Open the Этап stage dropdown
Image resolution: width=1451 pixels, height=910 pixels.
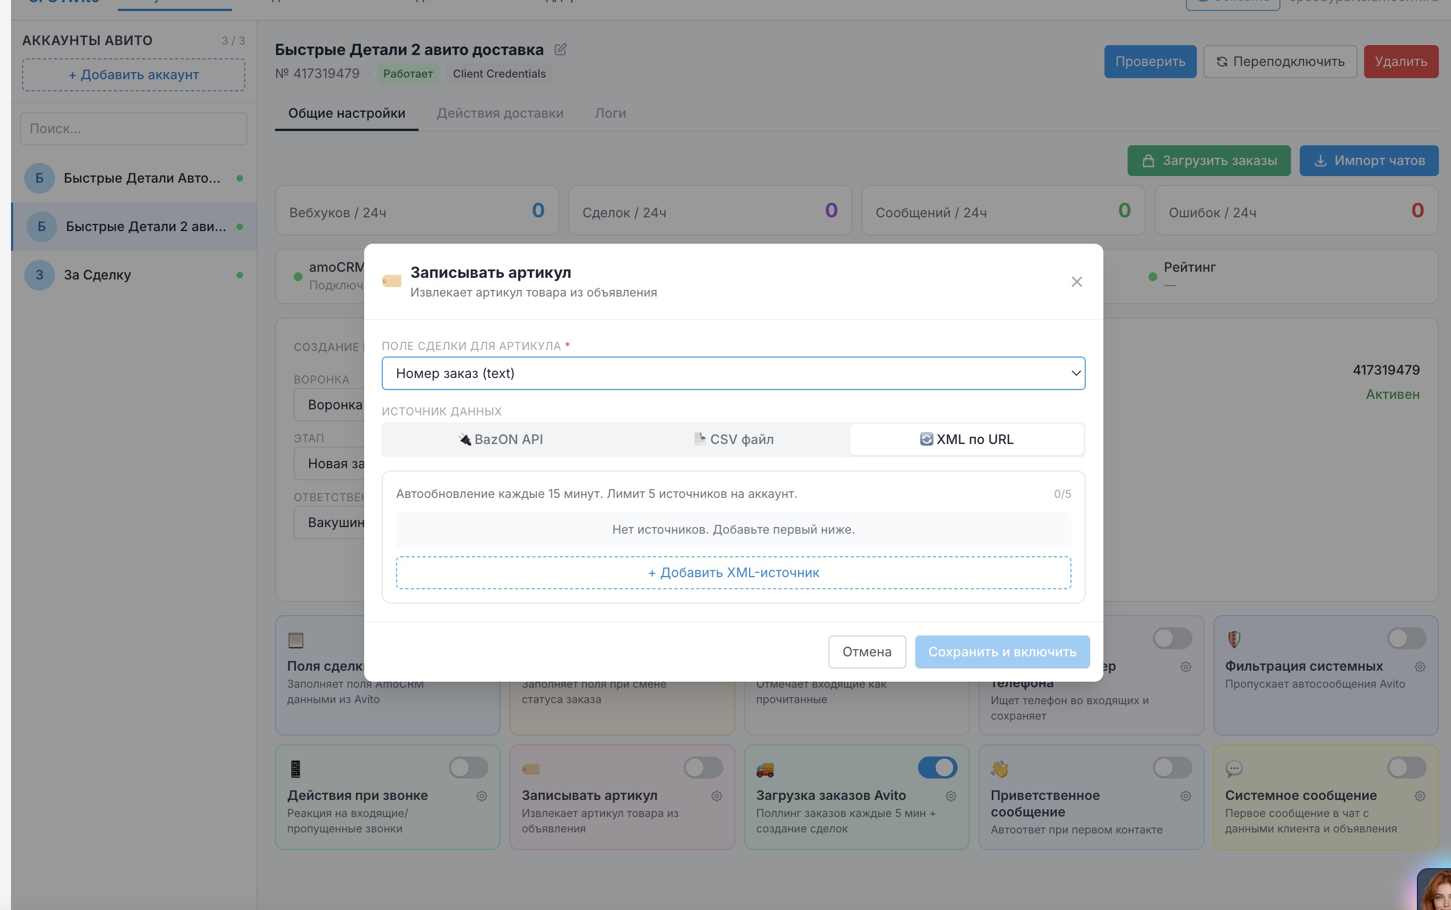click(329, 463)
